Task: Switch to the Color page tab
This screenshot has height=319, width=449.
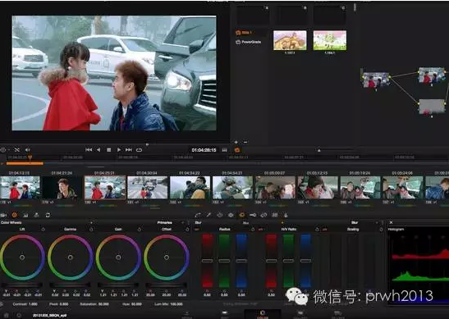Action: (262, 314)
